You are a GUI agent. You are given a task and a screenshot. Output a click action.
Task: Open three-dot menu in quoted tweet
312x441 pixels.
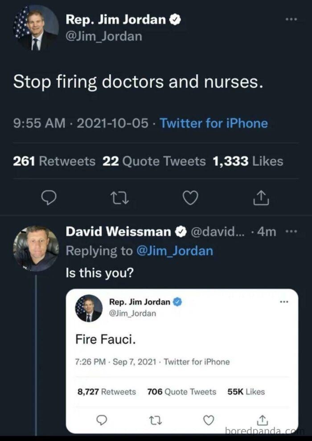coord(283,302)
